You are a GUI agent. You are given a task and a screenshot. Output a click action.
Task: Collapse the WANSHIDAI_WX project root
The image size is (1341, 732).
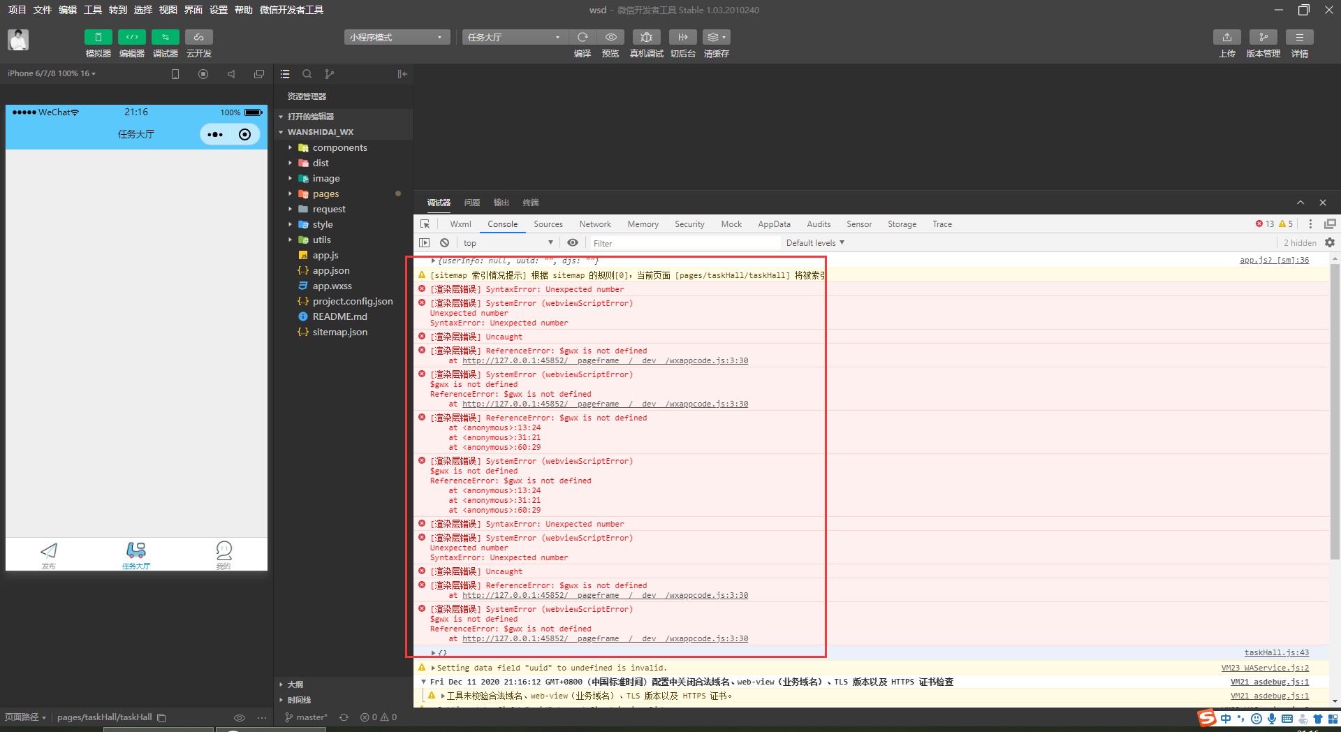click(321, 132)
